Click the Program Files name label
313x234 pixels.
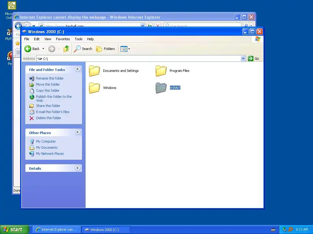179,71
